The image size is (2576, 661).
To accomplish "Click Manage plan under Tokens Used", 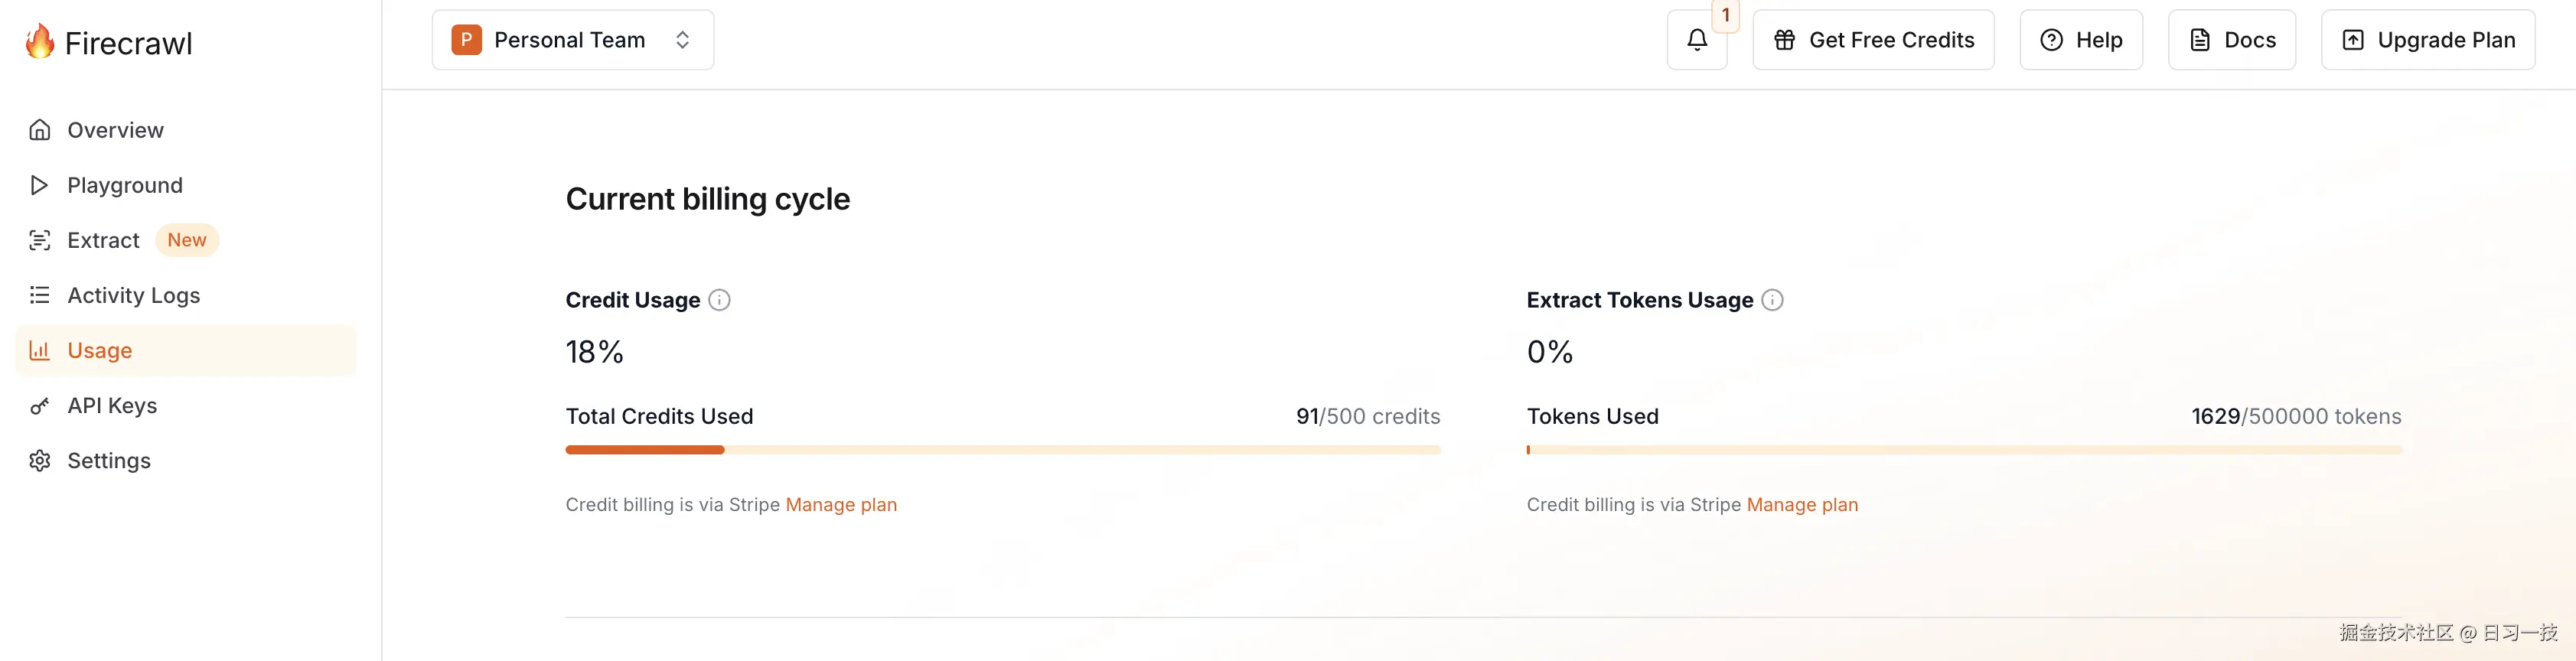I will tap(1802, 505).
